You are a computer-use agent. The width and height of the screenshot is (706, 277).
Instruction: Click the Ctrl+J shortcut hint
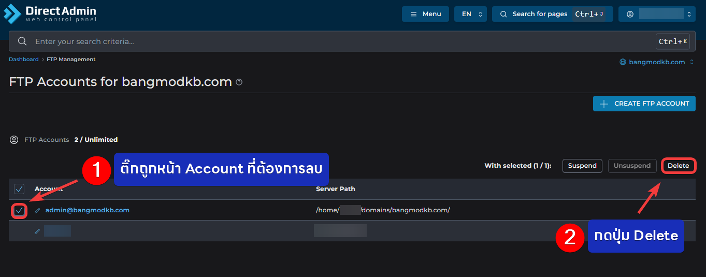coord(589,14)
